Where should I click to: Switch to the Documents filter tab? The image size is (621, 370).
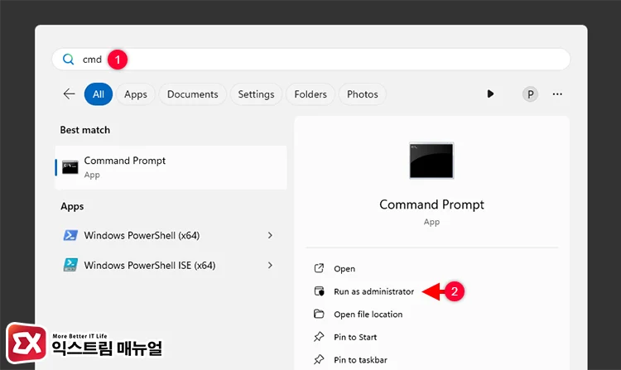point(192,94)
